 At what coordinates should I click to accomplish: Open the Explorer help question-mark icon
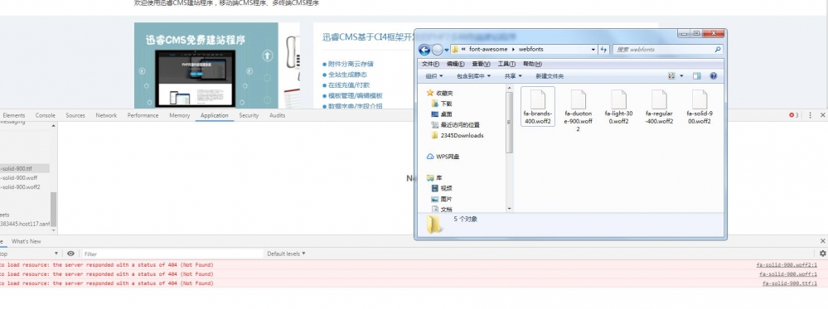coord(714,76)
